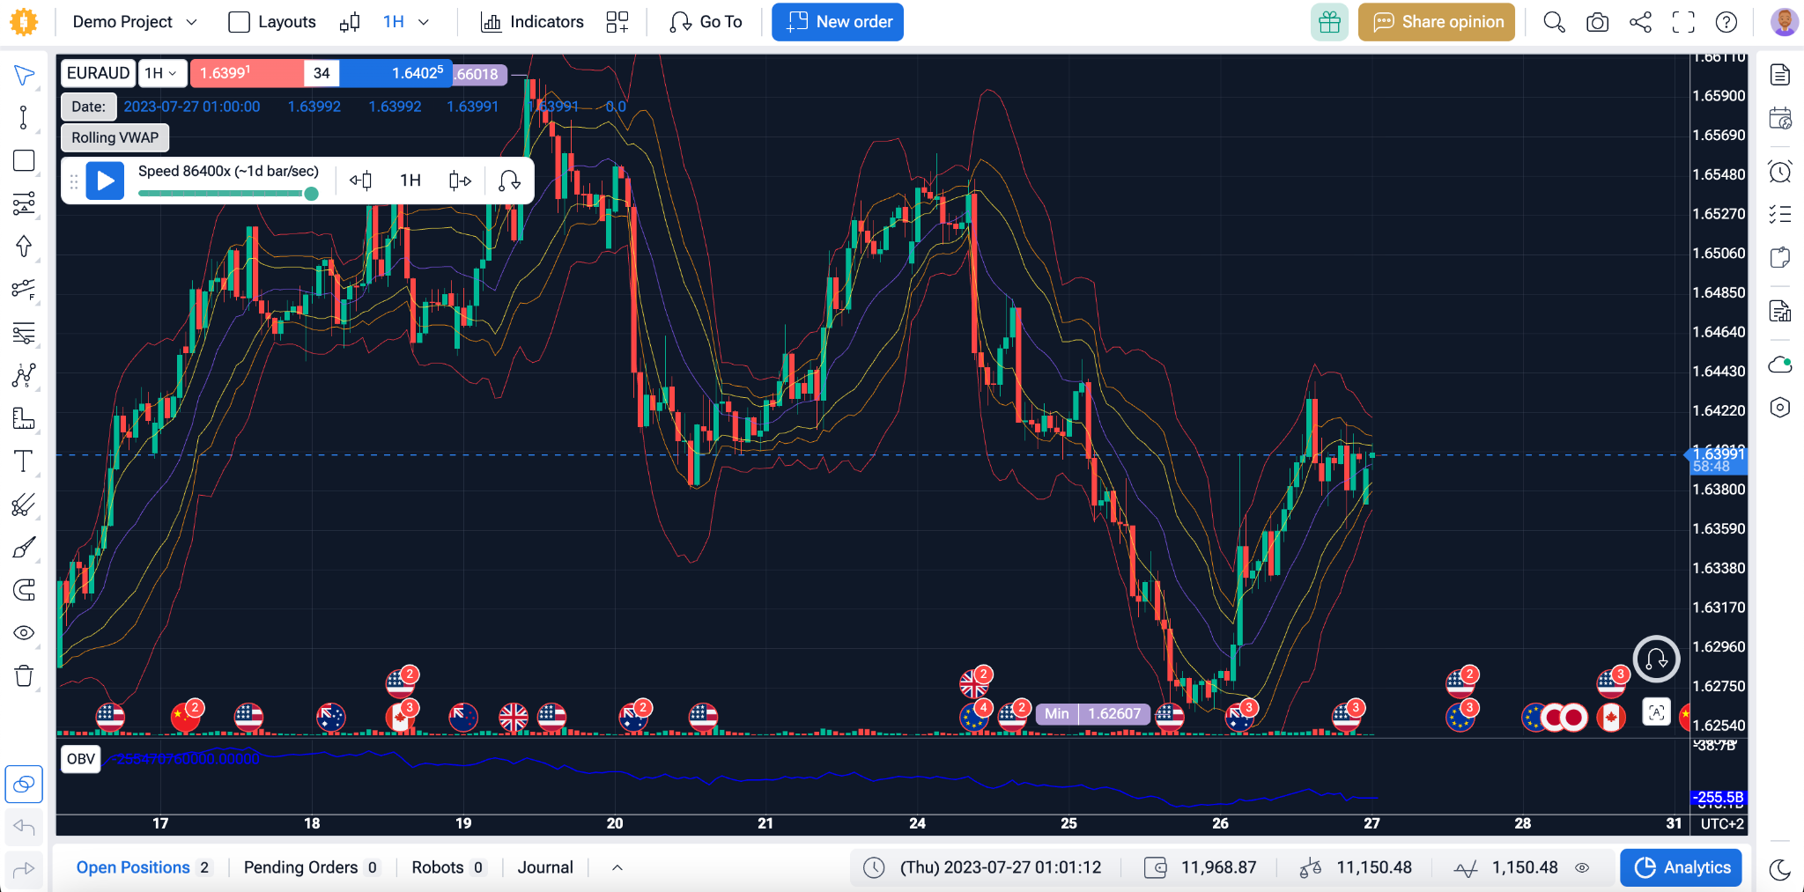1804x892 pixels.
Task: Open the cloud sync icon
Action: click(1780, 364)
